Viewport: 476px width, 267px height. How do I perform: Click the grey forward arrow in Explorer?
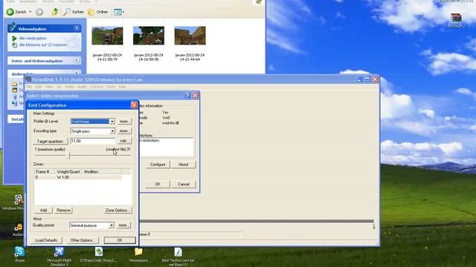point(39,12)
